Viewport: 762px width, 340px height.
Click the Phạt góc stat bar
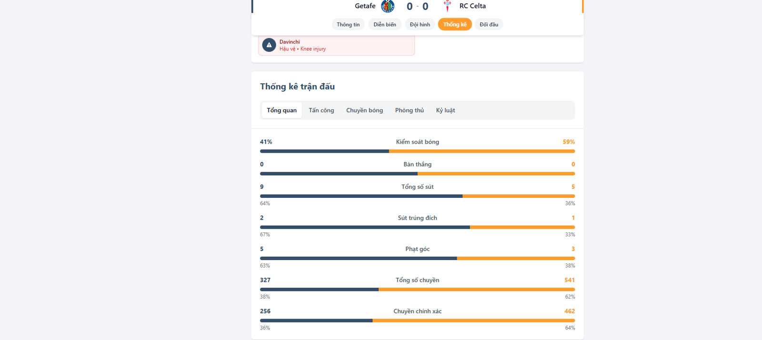[x=417, y=258]
